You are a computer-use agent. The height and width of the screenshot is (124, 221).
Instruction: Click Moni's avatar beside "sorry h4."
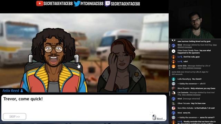173,113
